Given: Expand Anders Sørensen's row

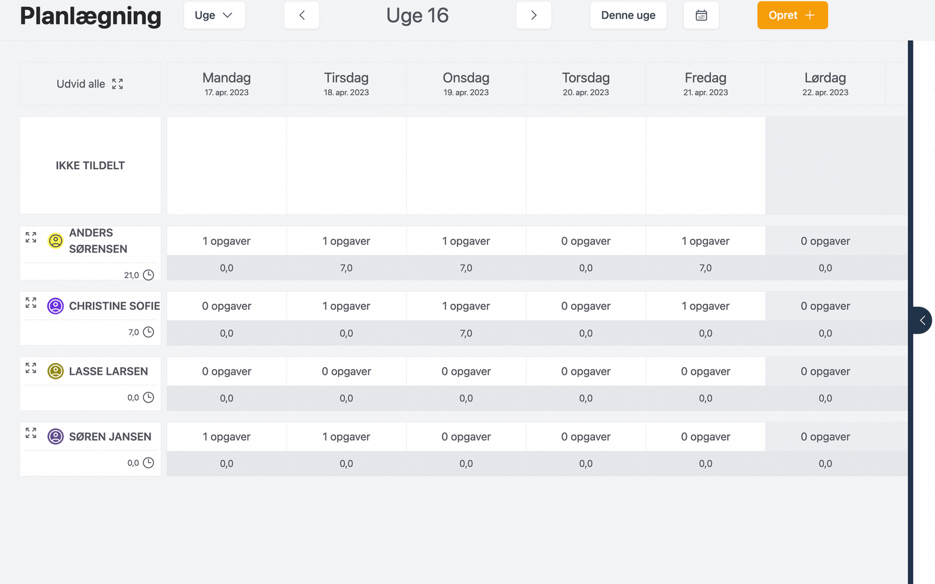Looking at the screenshot, I should point(31,237).
